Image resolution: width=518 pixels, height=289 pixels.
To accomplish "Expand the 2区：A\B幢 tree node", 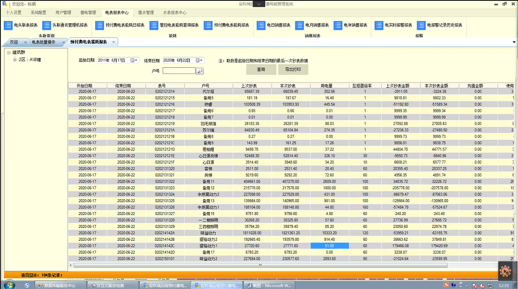I will (x=15, y=60).
